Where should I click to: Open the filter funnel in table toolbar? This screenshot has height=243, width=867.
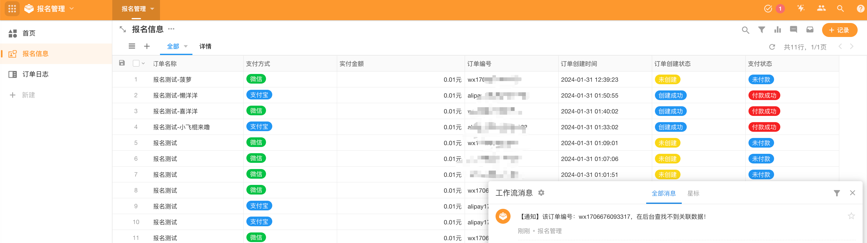point(761,30)
